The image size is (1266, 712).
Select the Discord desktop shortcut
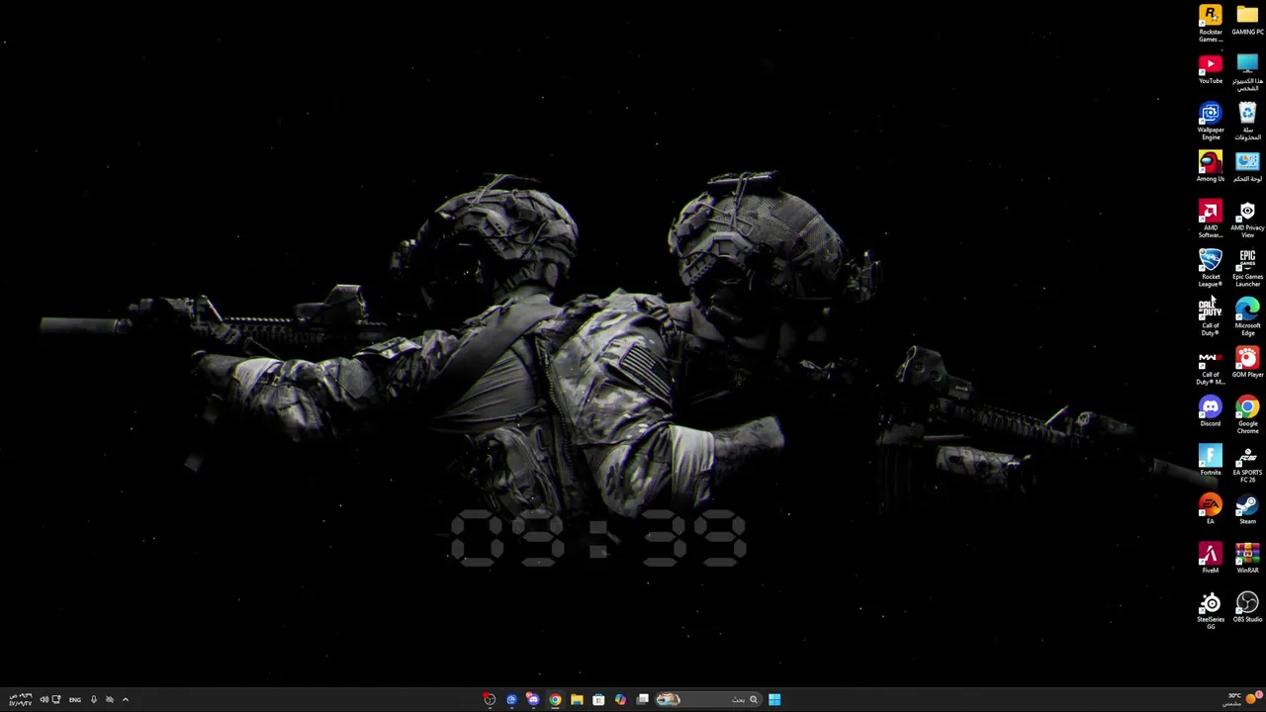(1211, 412)
